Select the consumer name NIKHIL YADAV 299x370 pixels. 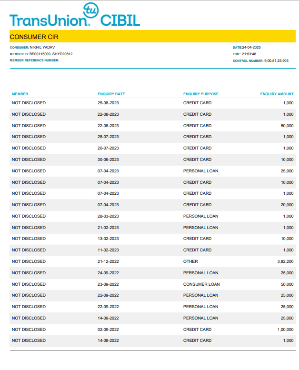(42, 48)
